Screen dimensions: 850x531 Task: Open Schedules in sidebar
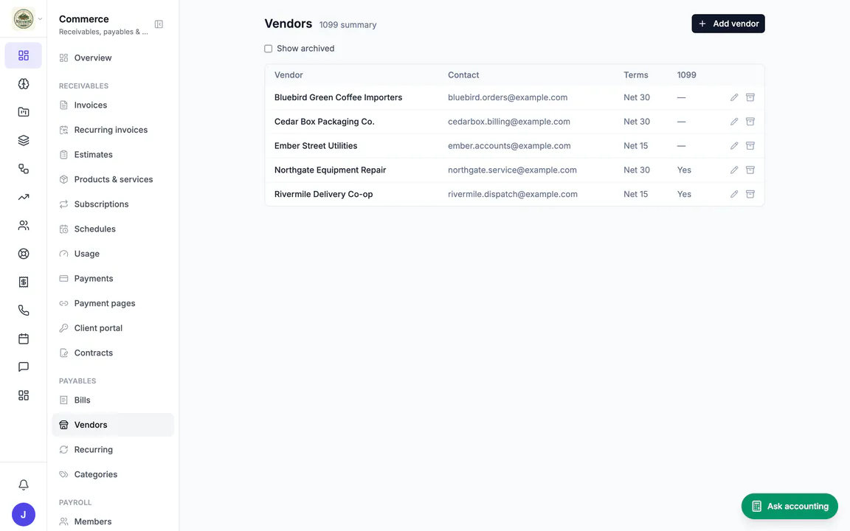pos(113,229)
